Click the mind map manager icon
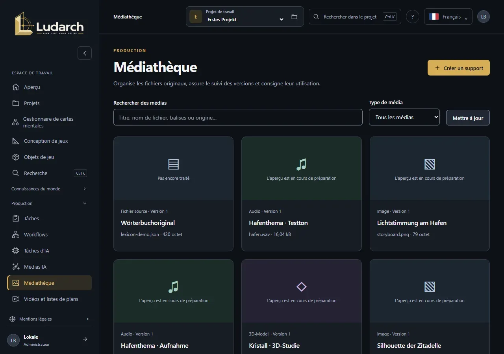The width and height of the screenshot is (504, 354). coord(15,122)
